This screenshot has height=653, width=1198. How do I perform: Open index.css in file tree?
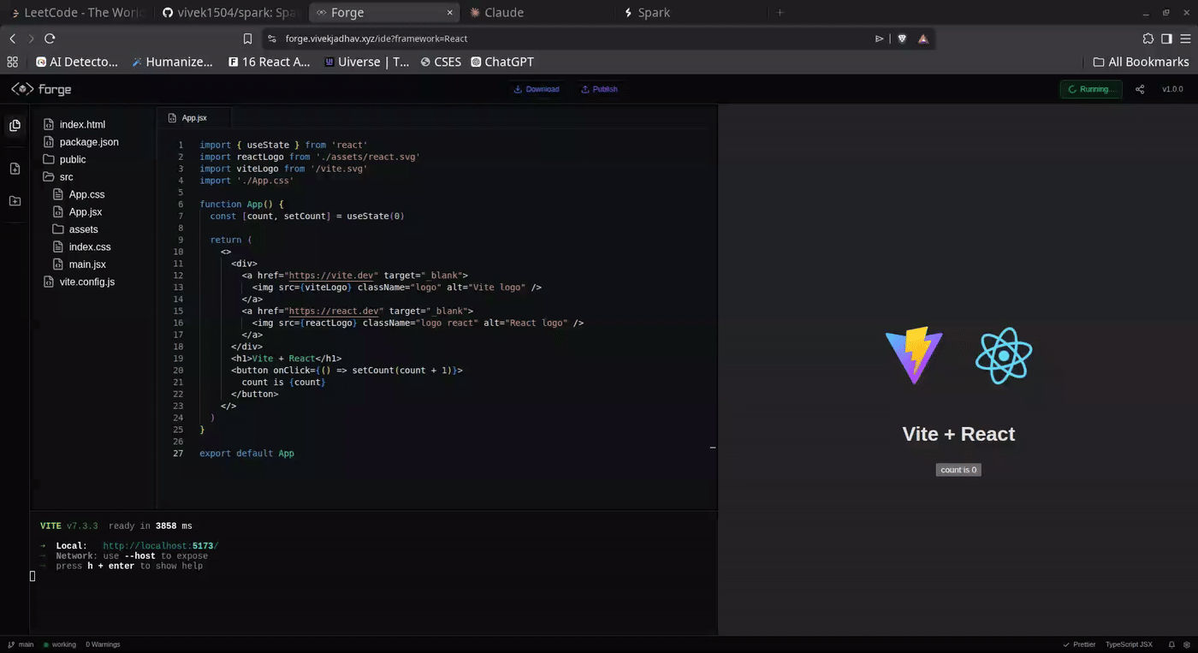[x=81, y=246]
